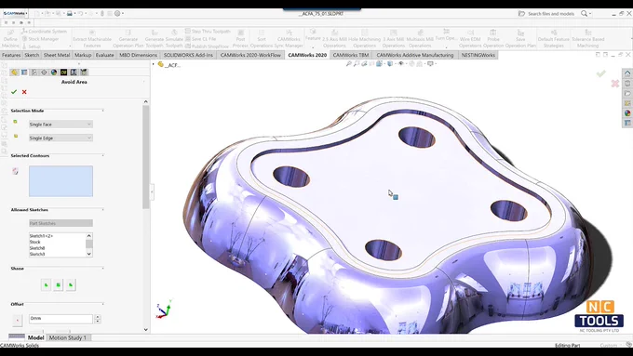The height and width of the screenshot is (356, 633).
Task: Open CAMWorks feature tree tab icon
Action: tap(63, 73)
